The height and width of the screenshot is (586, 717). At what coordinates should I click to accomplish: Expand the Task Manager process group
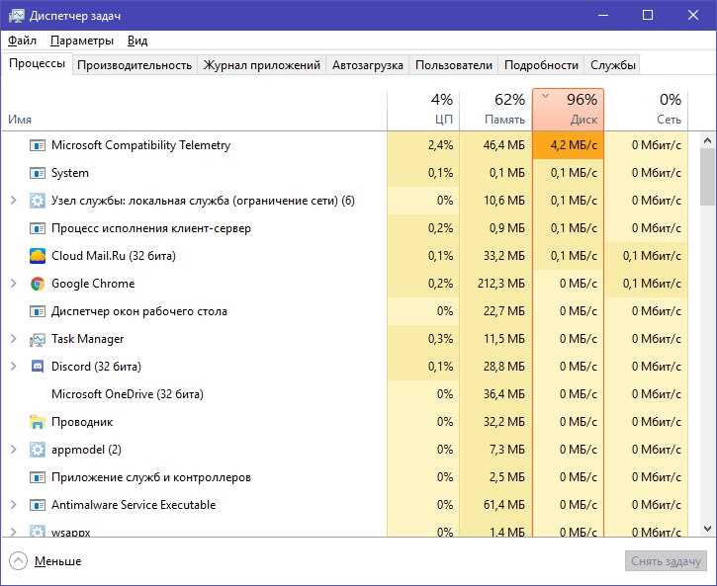[13, 339]
